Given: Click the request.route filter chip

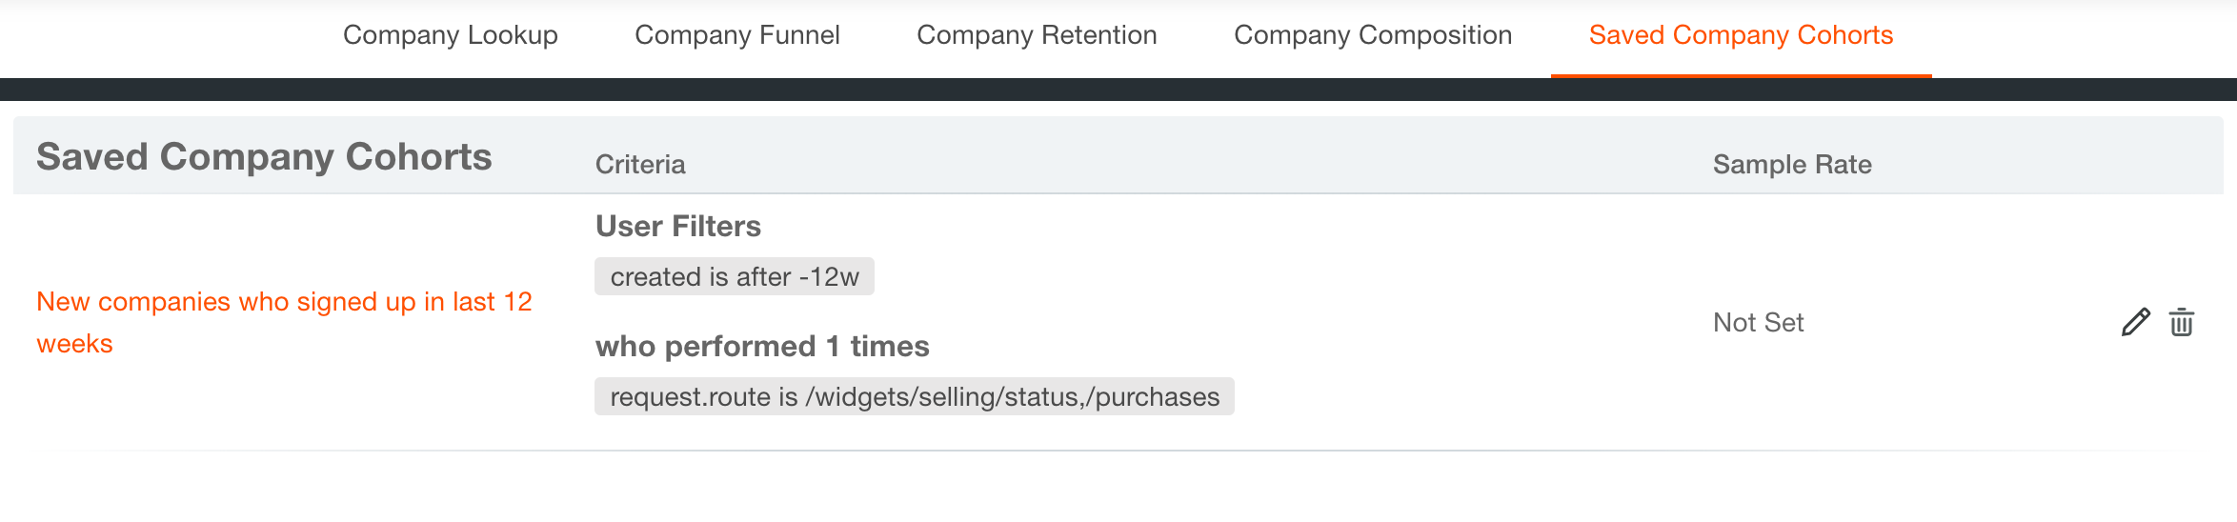Looking at the screenshot, I should pyautogui.click(x=914, y=397).
